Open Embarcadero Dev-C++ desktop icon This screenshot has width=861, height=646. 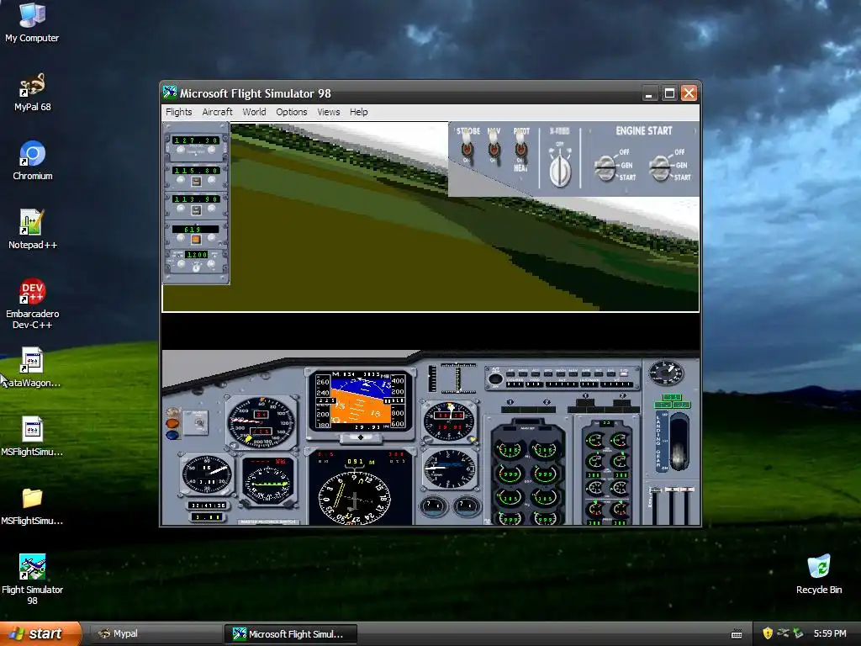pyautogui.click(x=32, y=304)
